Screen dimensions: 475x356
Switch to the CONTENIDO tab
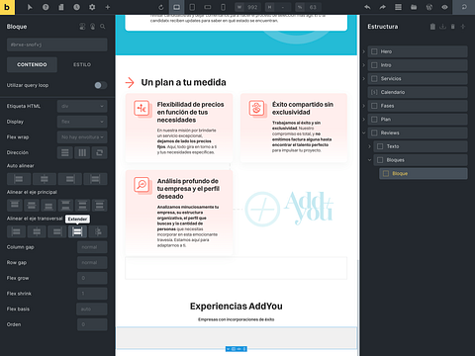tap(32, 64)
